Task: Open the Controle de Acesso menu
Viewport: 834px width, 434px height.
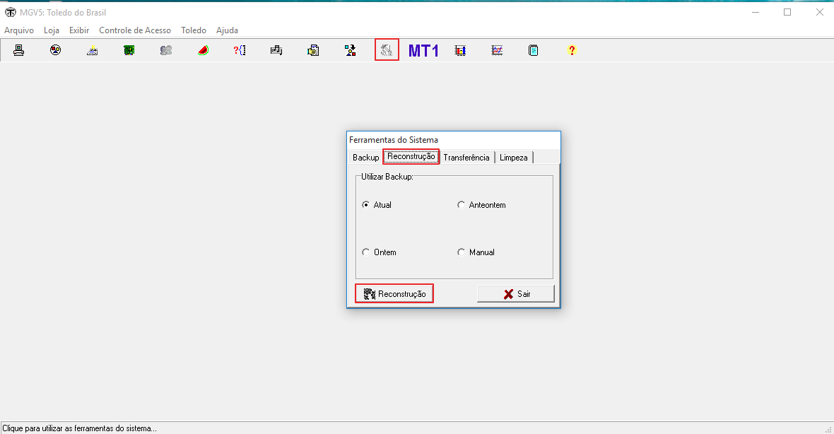Action: click(134, 30)
